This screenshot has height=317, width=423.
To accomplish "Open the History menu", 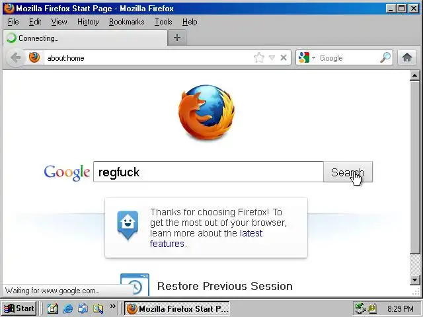I will 88,22.
